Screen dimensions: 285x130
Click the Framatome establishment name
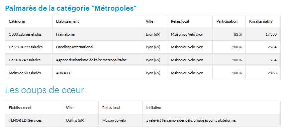click(65, 34)
